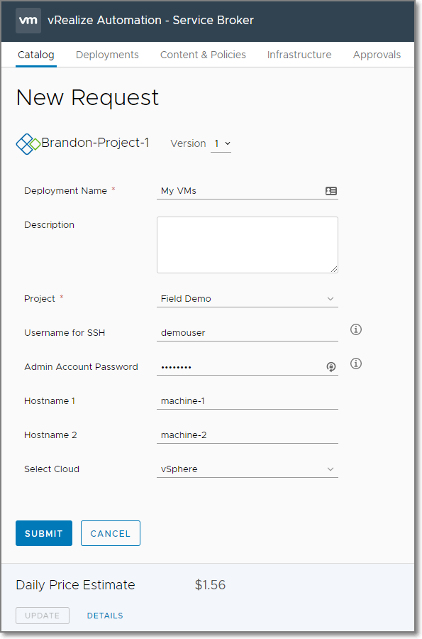
Task: Click the 'New Request' heading
Action: click(87, 98)
